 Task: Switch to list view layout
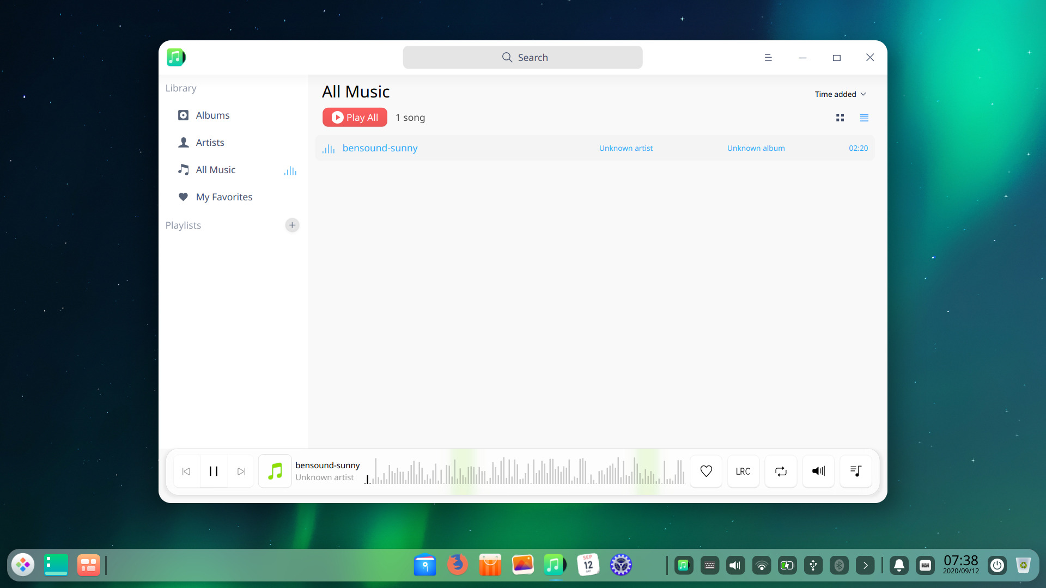tap(864, 117)
